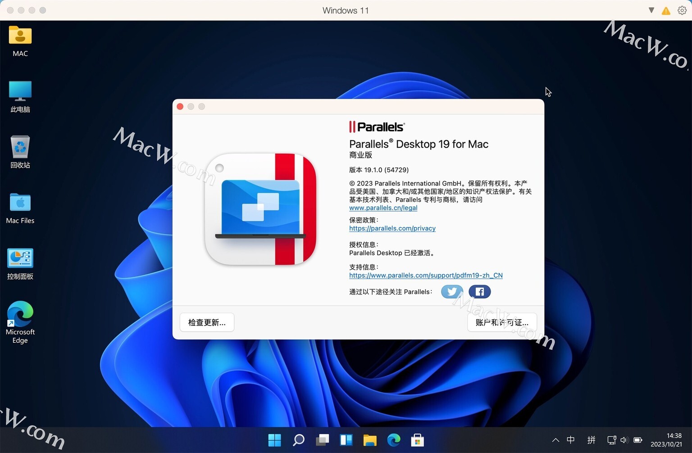
Task: Open Parallels Facebook page icon
Action: click(480, 292)
